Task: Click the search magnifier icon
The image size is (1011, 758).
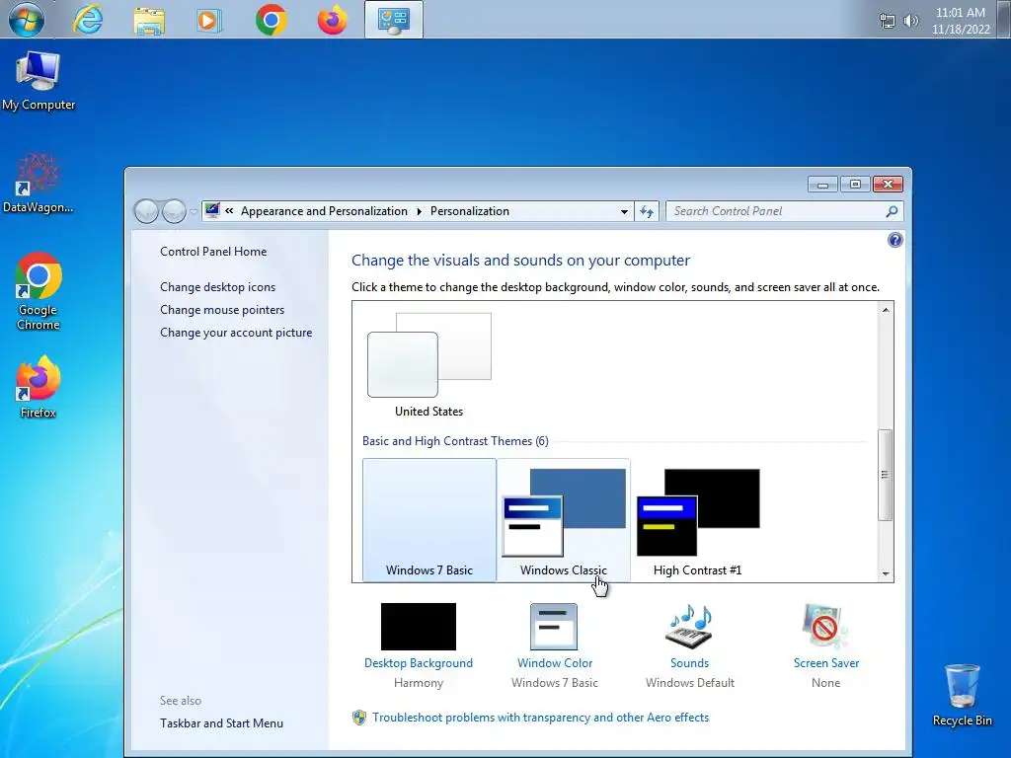Action: (x=893, y=211)
